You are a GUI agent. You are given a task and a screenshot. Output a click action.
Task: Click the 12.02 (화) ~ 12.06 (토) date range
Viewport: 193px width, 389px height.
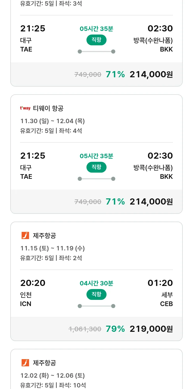52,375
